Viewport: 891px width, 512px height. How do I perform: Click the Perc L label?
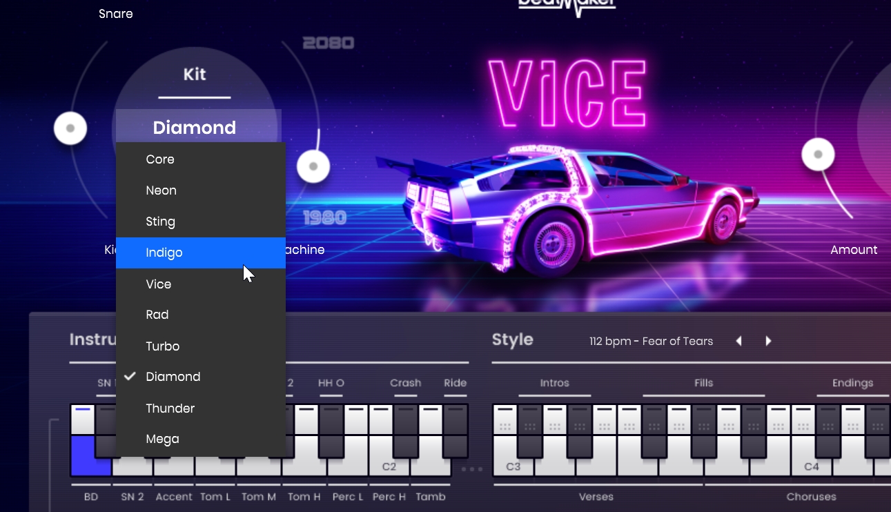[346, 497]
